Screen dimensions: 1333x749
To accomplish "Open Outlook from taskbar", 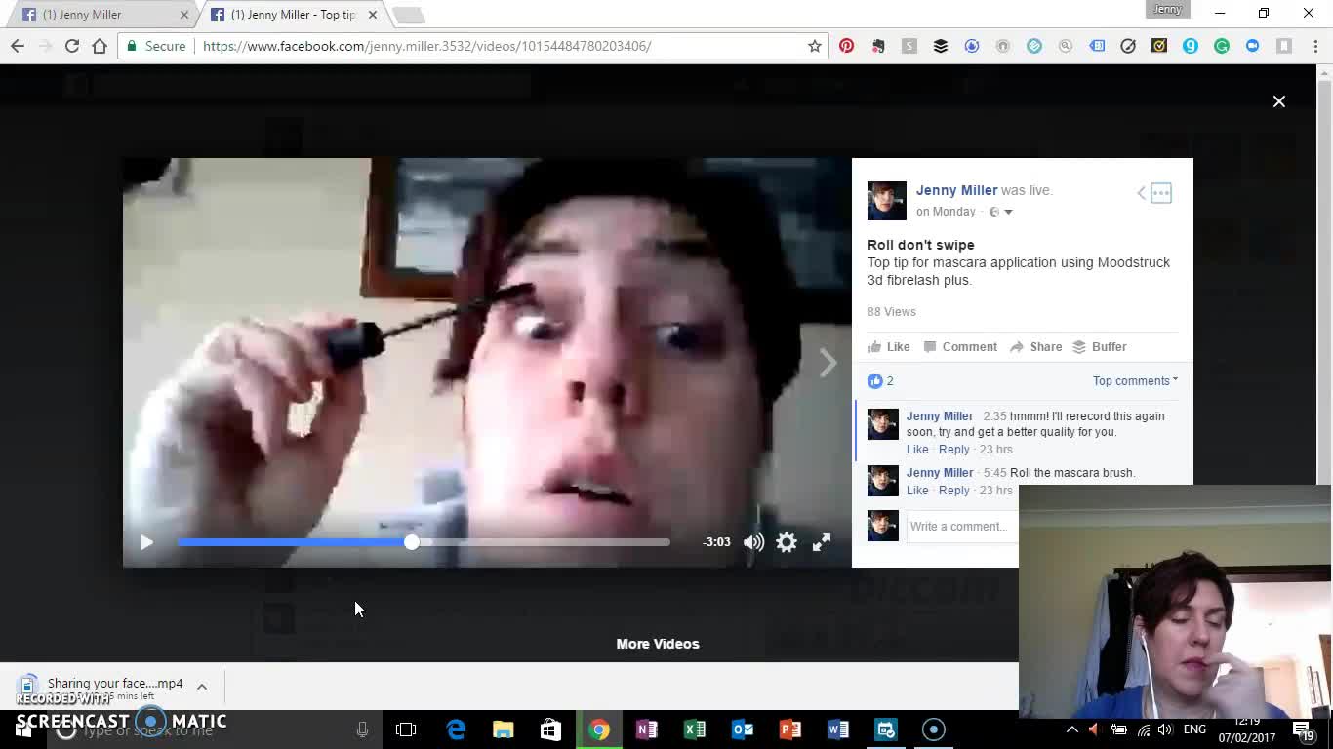I will (x=743, y=729).
